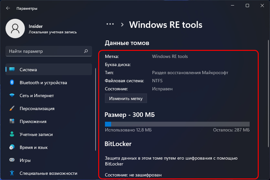The height and width of the screenshot is (180, 270).
Task: Click the Найти параметр search field
Action: tap(49, 51)
